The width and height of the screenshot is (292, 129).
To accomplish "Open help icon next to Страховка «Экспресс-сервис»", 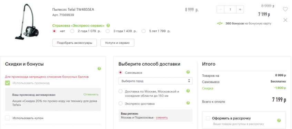I will point(108,25).
